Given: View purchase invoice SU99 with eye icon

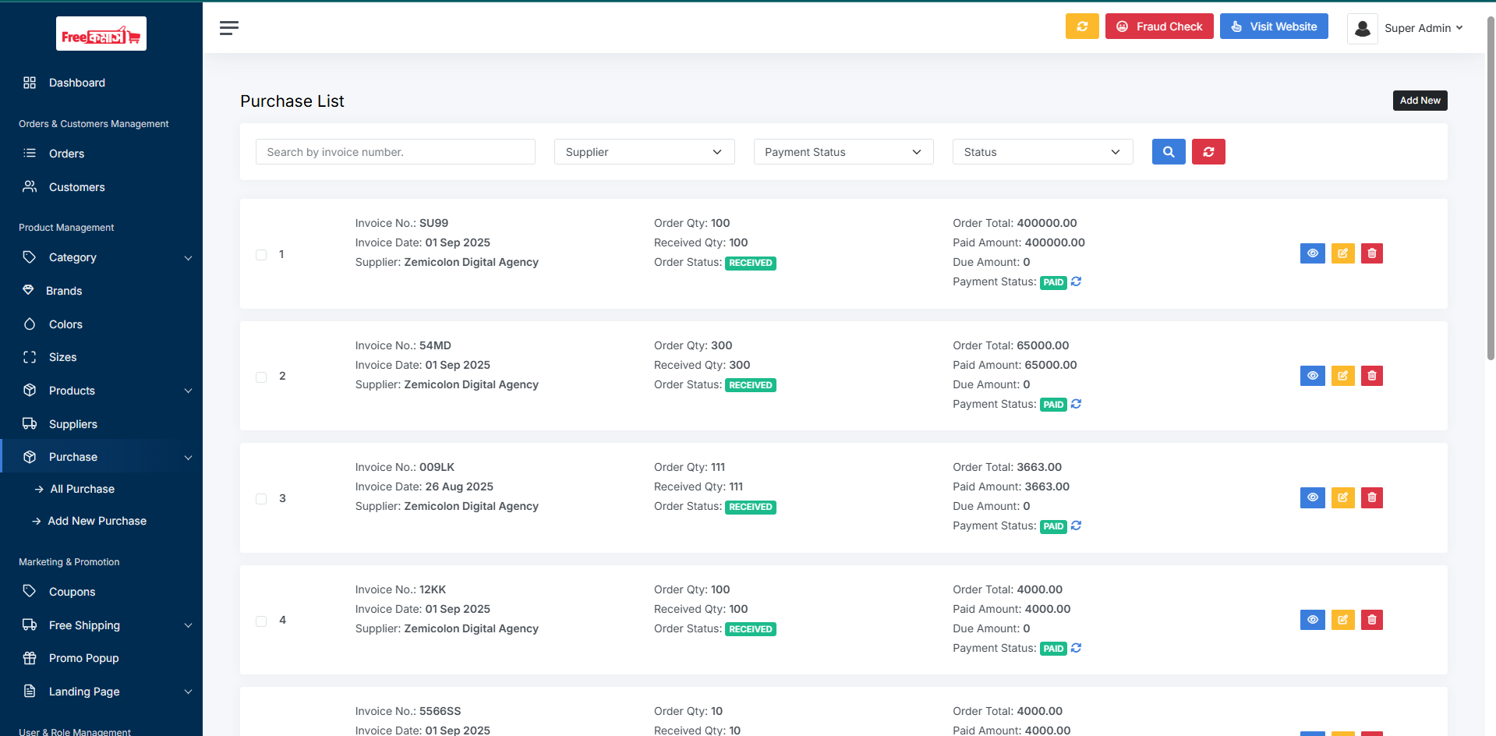Looking at the screenshot, I should (x=1312, y=253).
